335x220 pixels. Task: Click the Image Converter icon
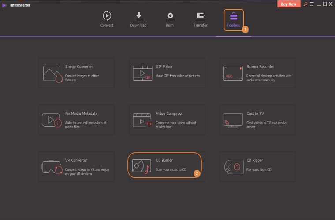click(x=52, y=73)
